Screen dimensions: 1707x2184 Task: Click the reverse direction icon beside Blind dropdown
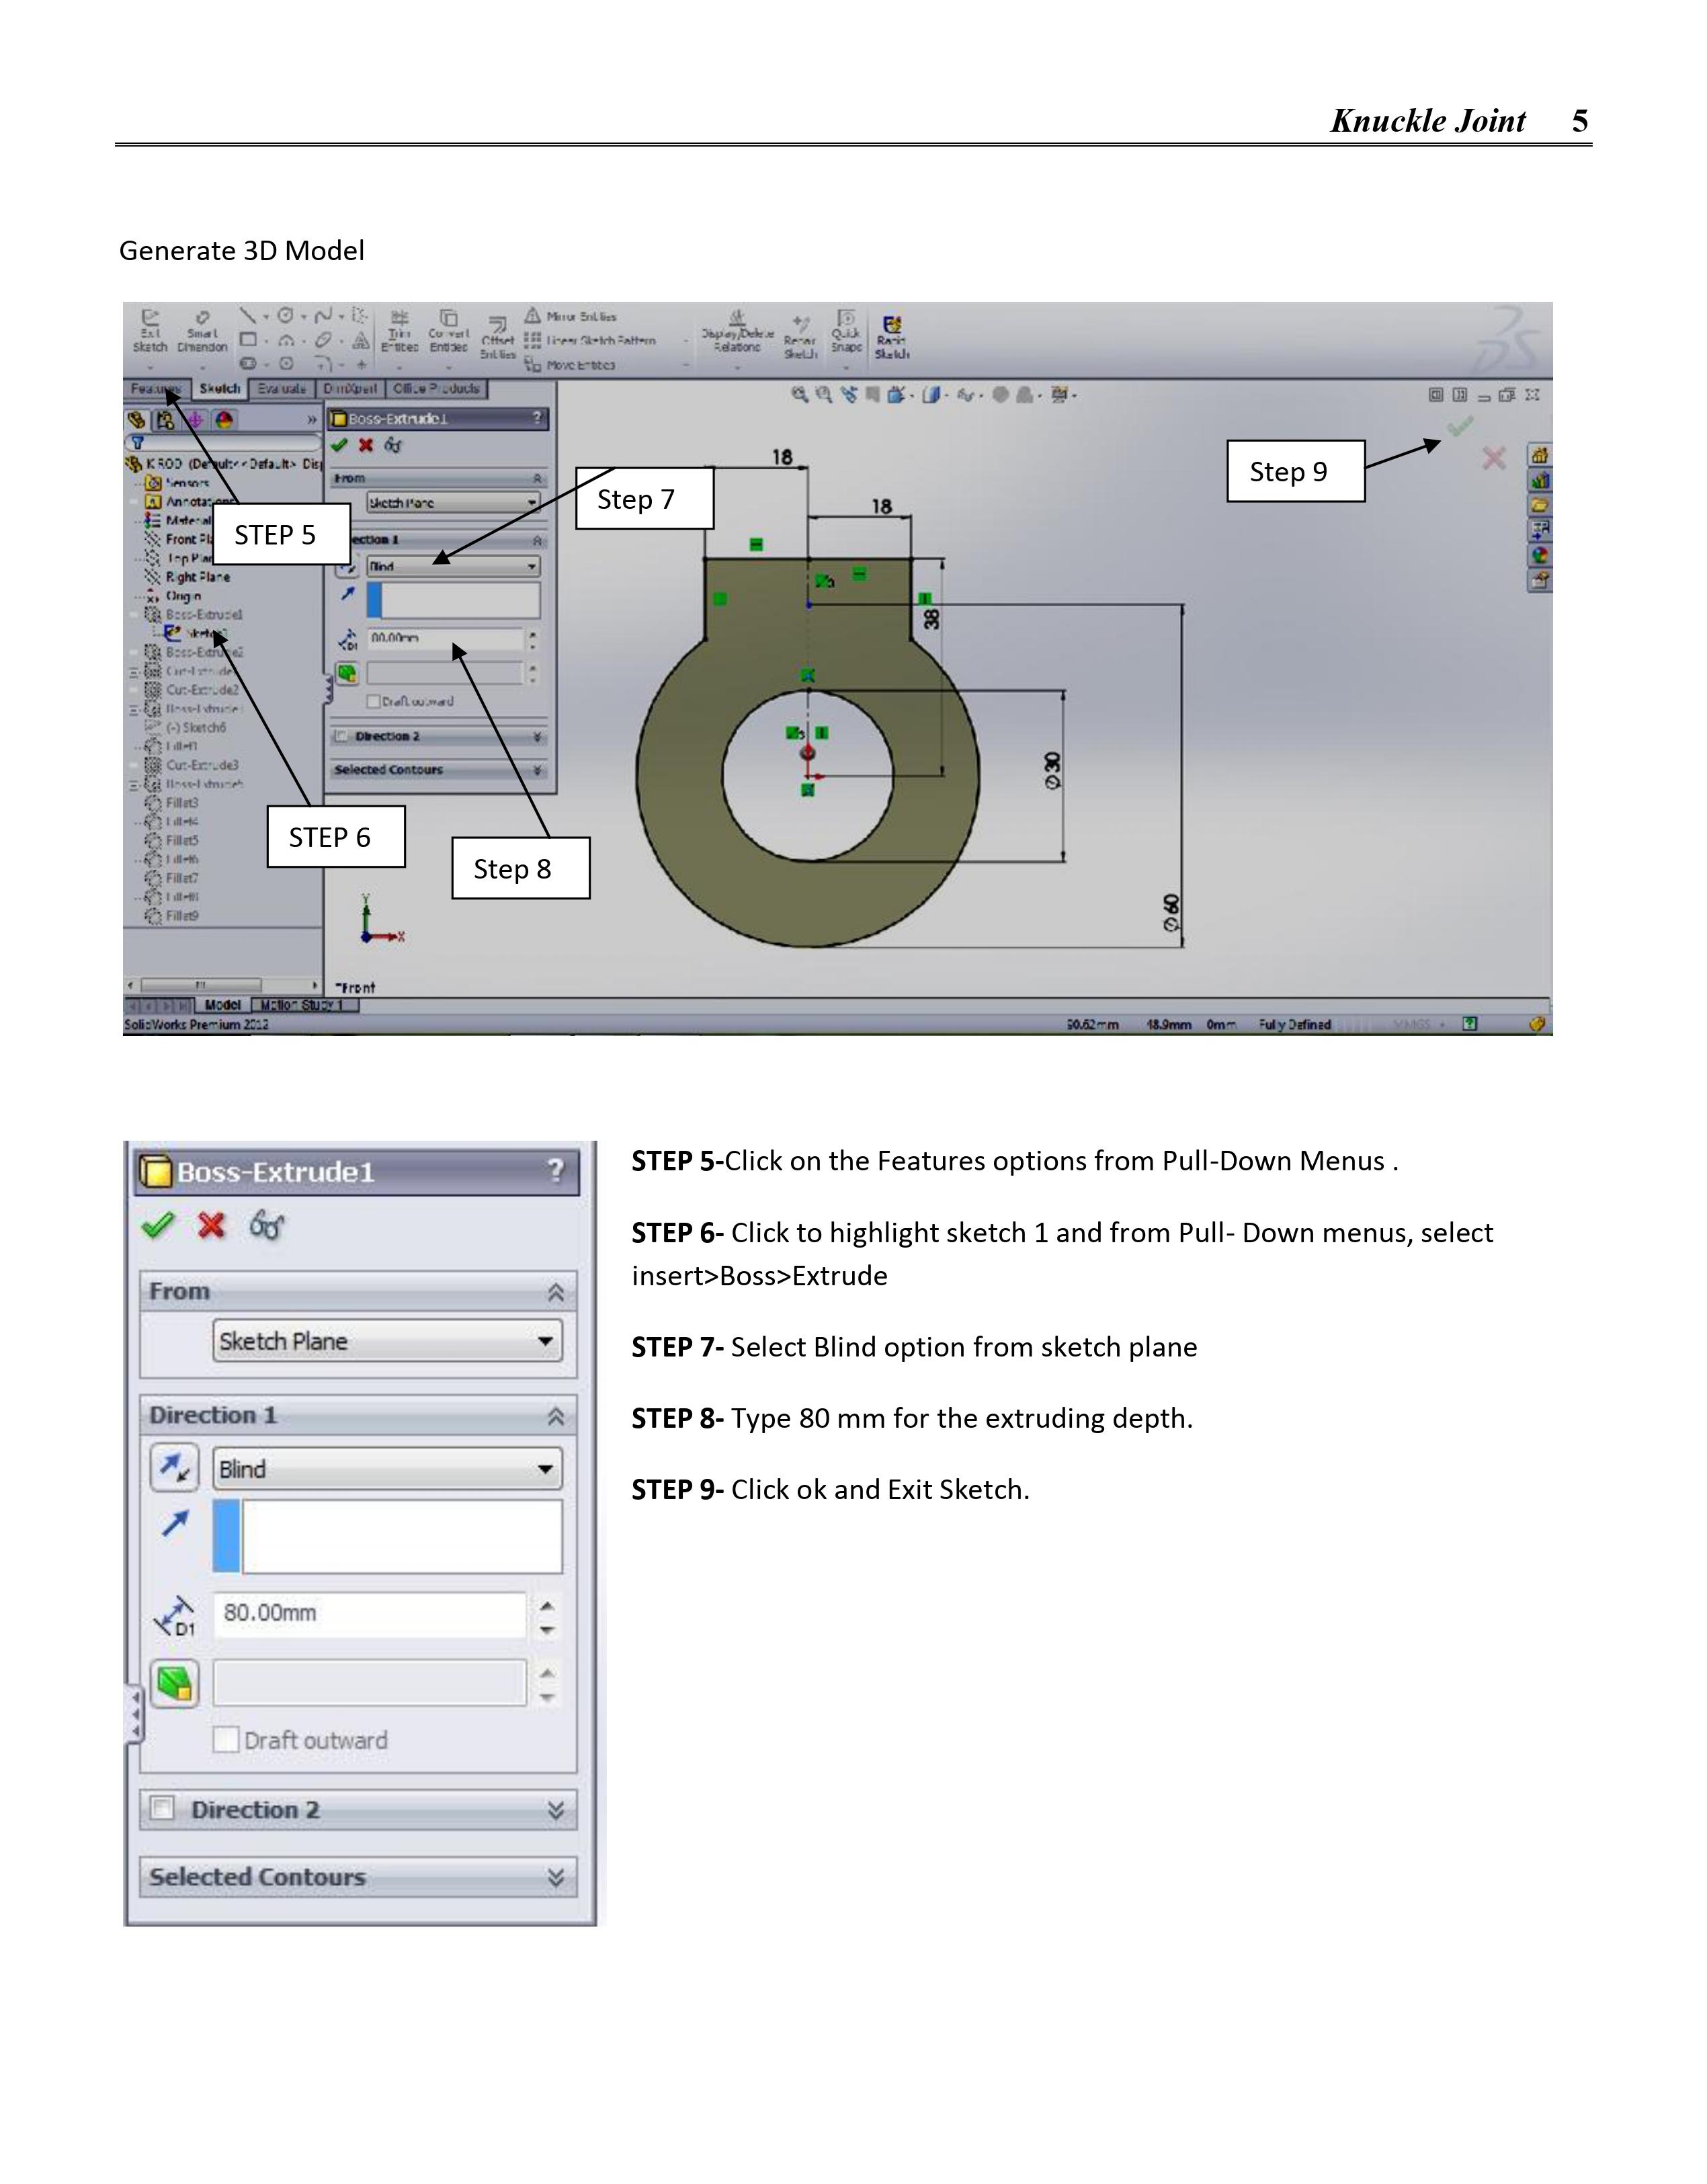pyautogui.click(x=175, y=1468)
